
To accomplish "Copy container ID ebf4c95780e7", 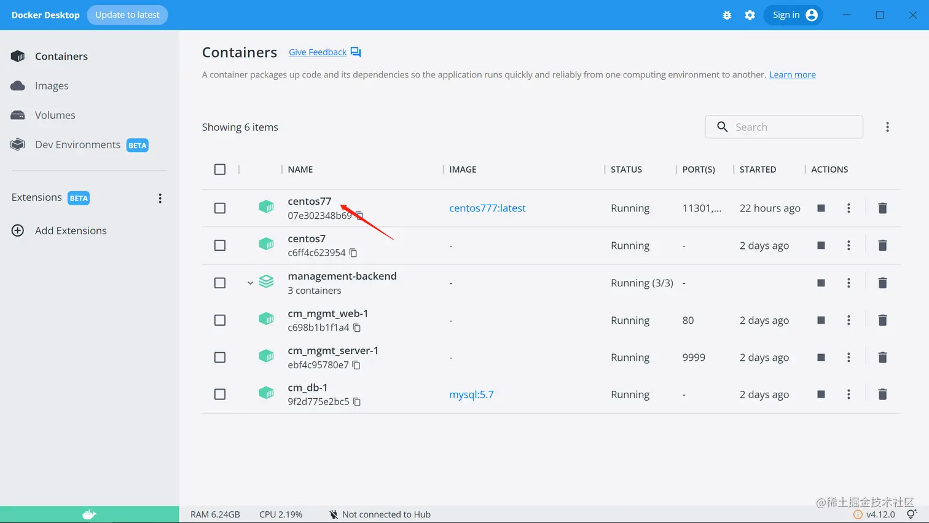I will (x=356, y=365).
